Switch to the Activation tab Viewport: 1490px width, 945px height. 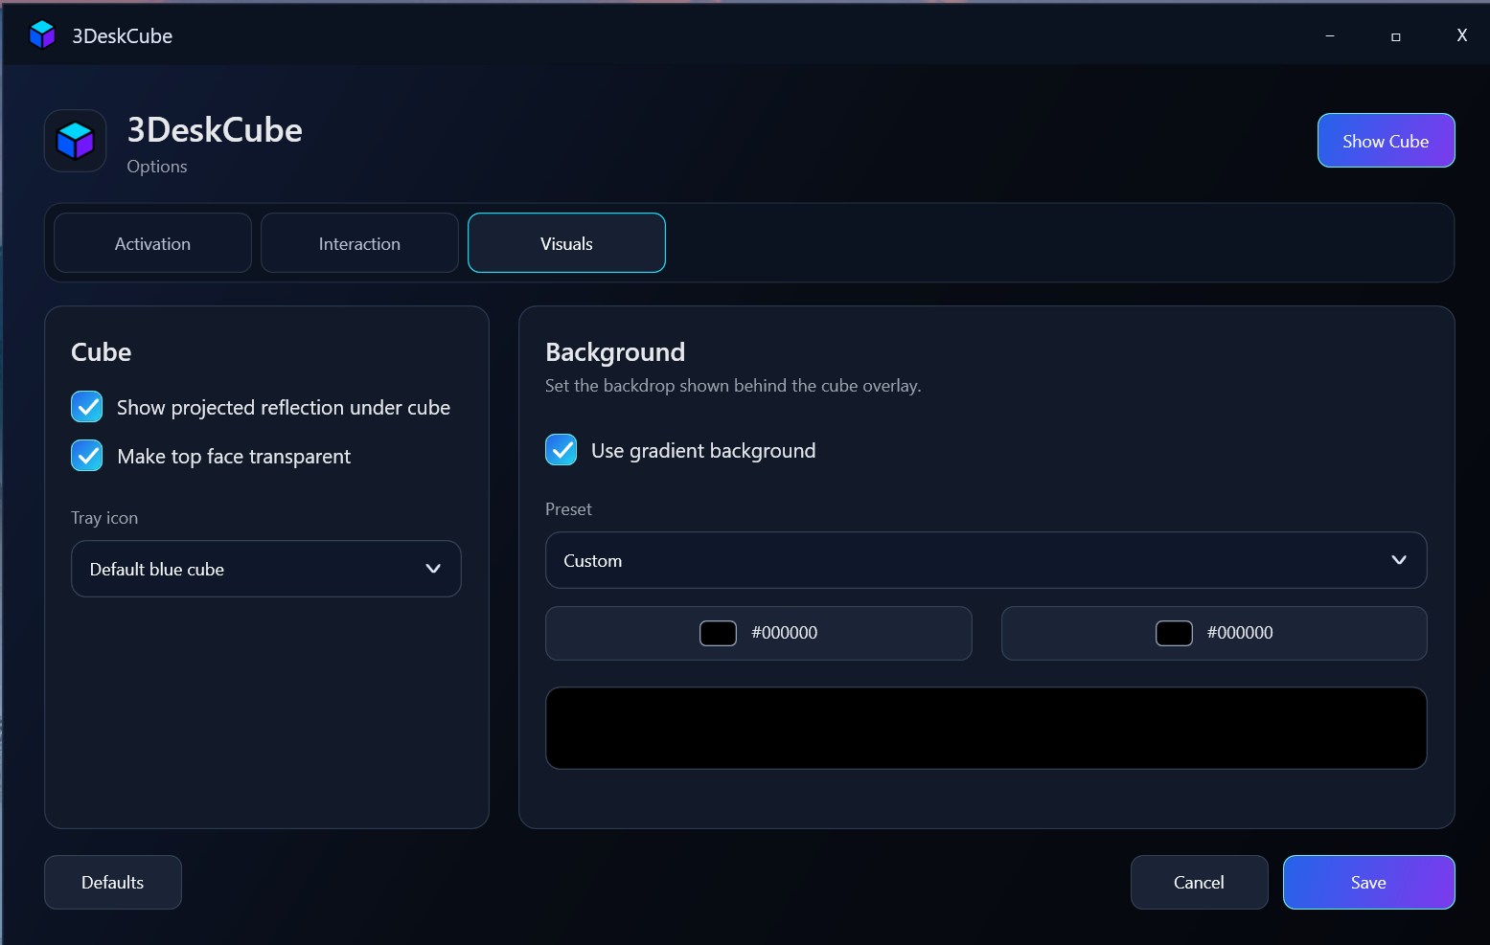click(x=152, y=243)
